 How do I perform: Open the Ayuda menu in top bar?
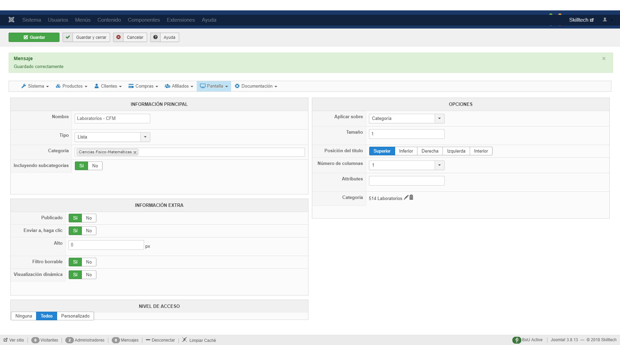pos(209,20)
